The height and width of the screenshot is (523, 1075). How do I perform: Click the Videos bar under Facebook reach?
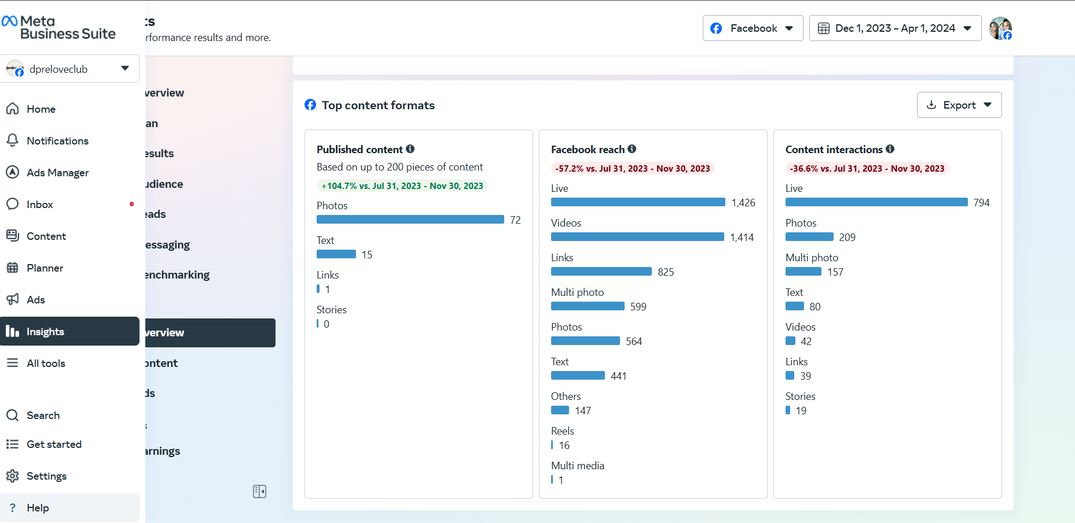pyautogui.click(x=637, y=237)
